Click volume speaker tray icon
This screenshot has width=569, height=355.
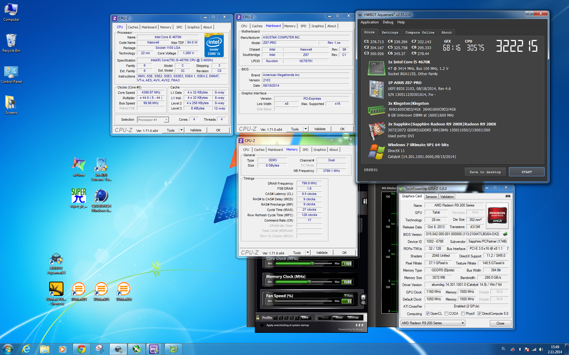click(x=541, y=349)
